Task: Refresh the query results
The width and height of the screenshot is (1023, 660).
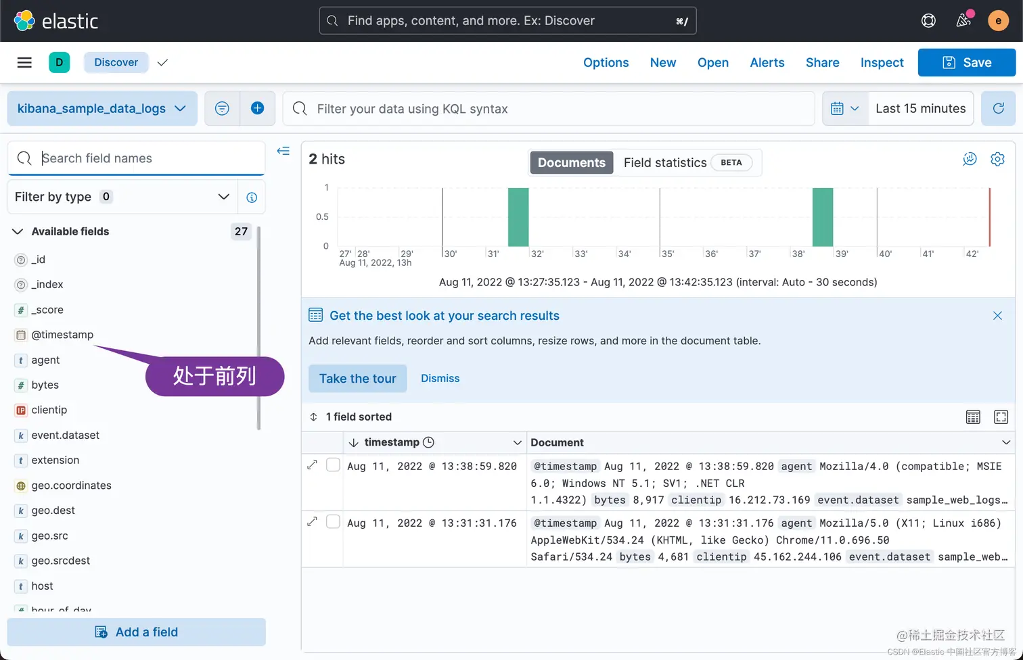Action: coord(998,108)
